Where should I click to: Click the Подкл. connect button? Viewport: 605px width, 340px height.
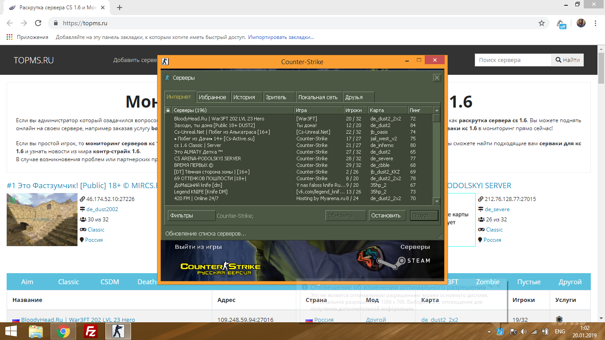424,216
